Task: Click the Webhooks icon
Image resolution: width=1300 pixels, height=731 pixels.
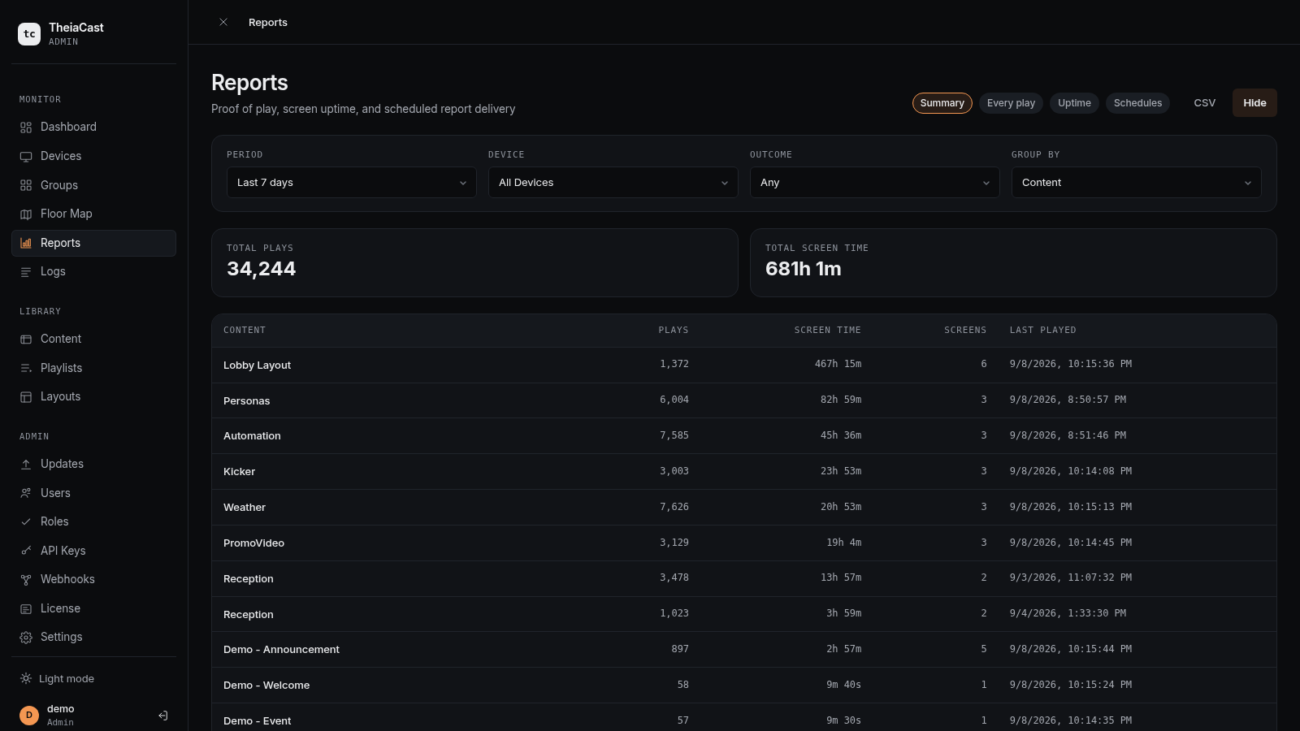Action: click(26, 580)
